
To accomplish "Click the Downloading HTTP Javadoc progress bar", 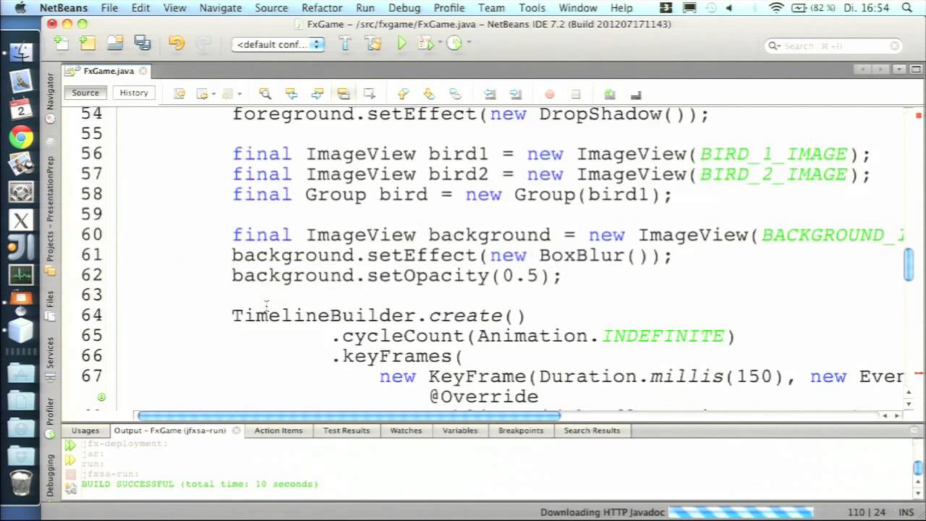I will [741, 512].
